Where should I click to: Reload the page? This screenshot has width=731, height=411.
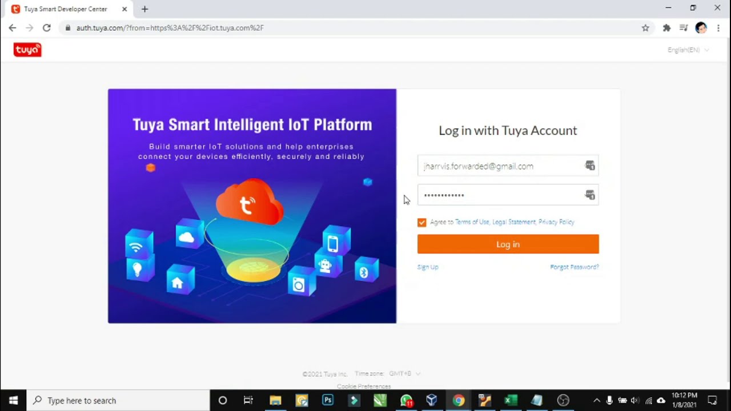pos(47,27)
